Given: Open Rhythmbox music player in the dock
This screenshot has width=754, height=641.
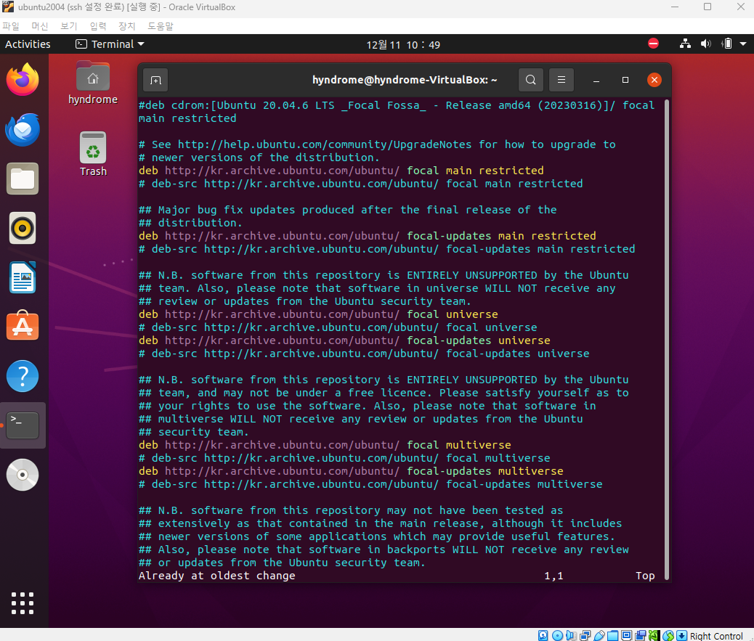Looking at the screenshot, I should click(23, 228).
